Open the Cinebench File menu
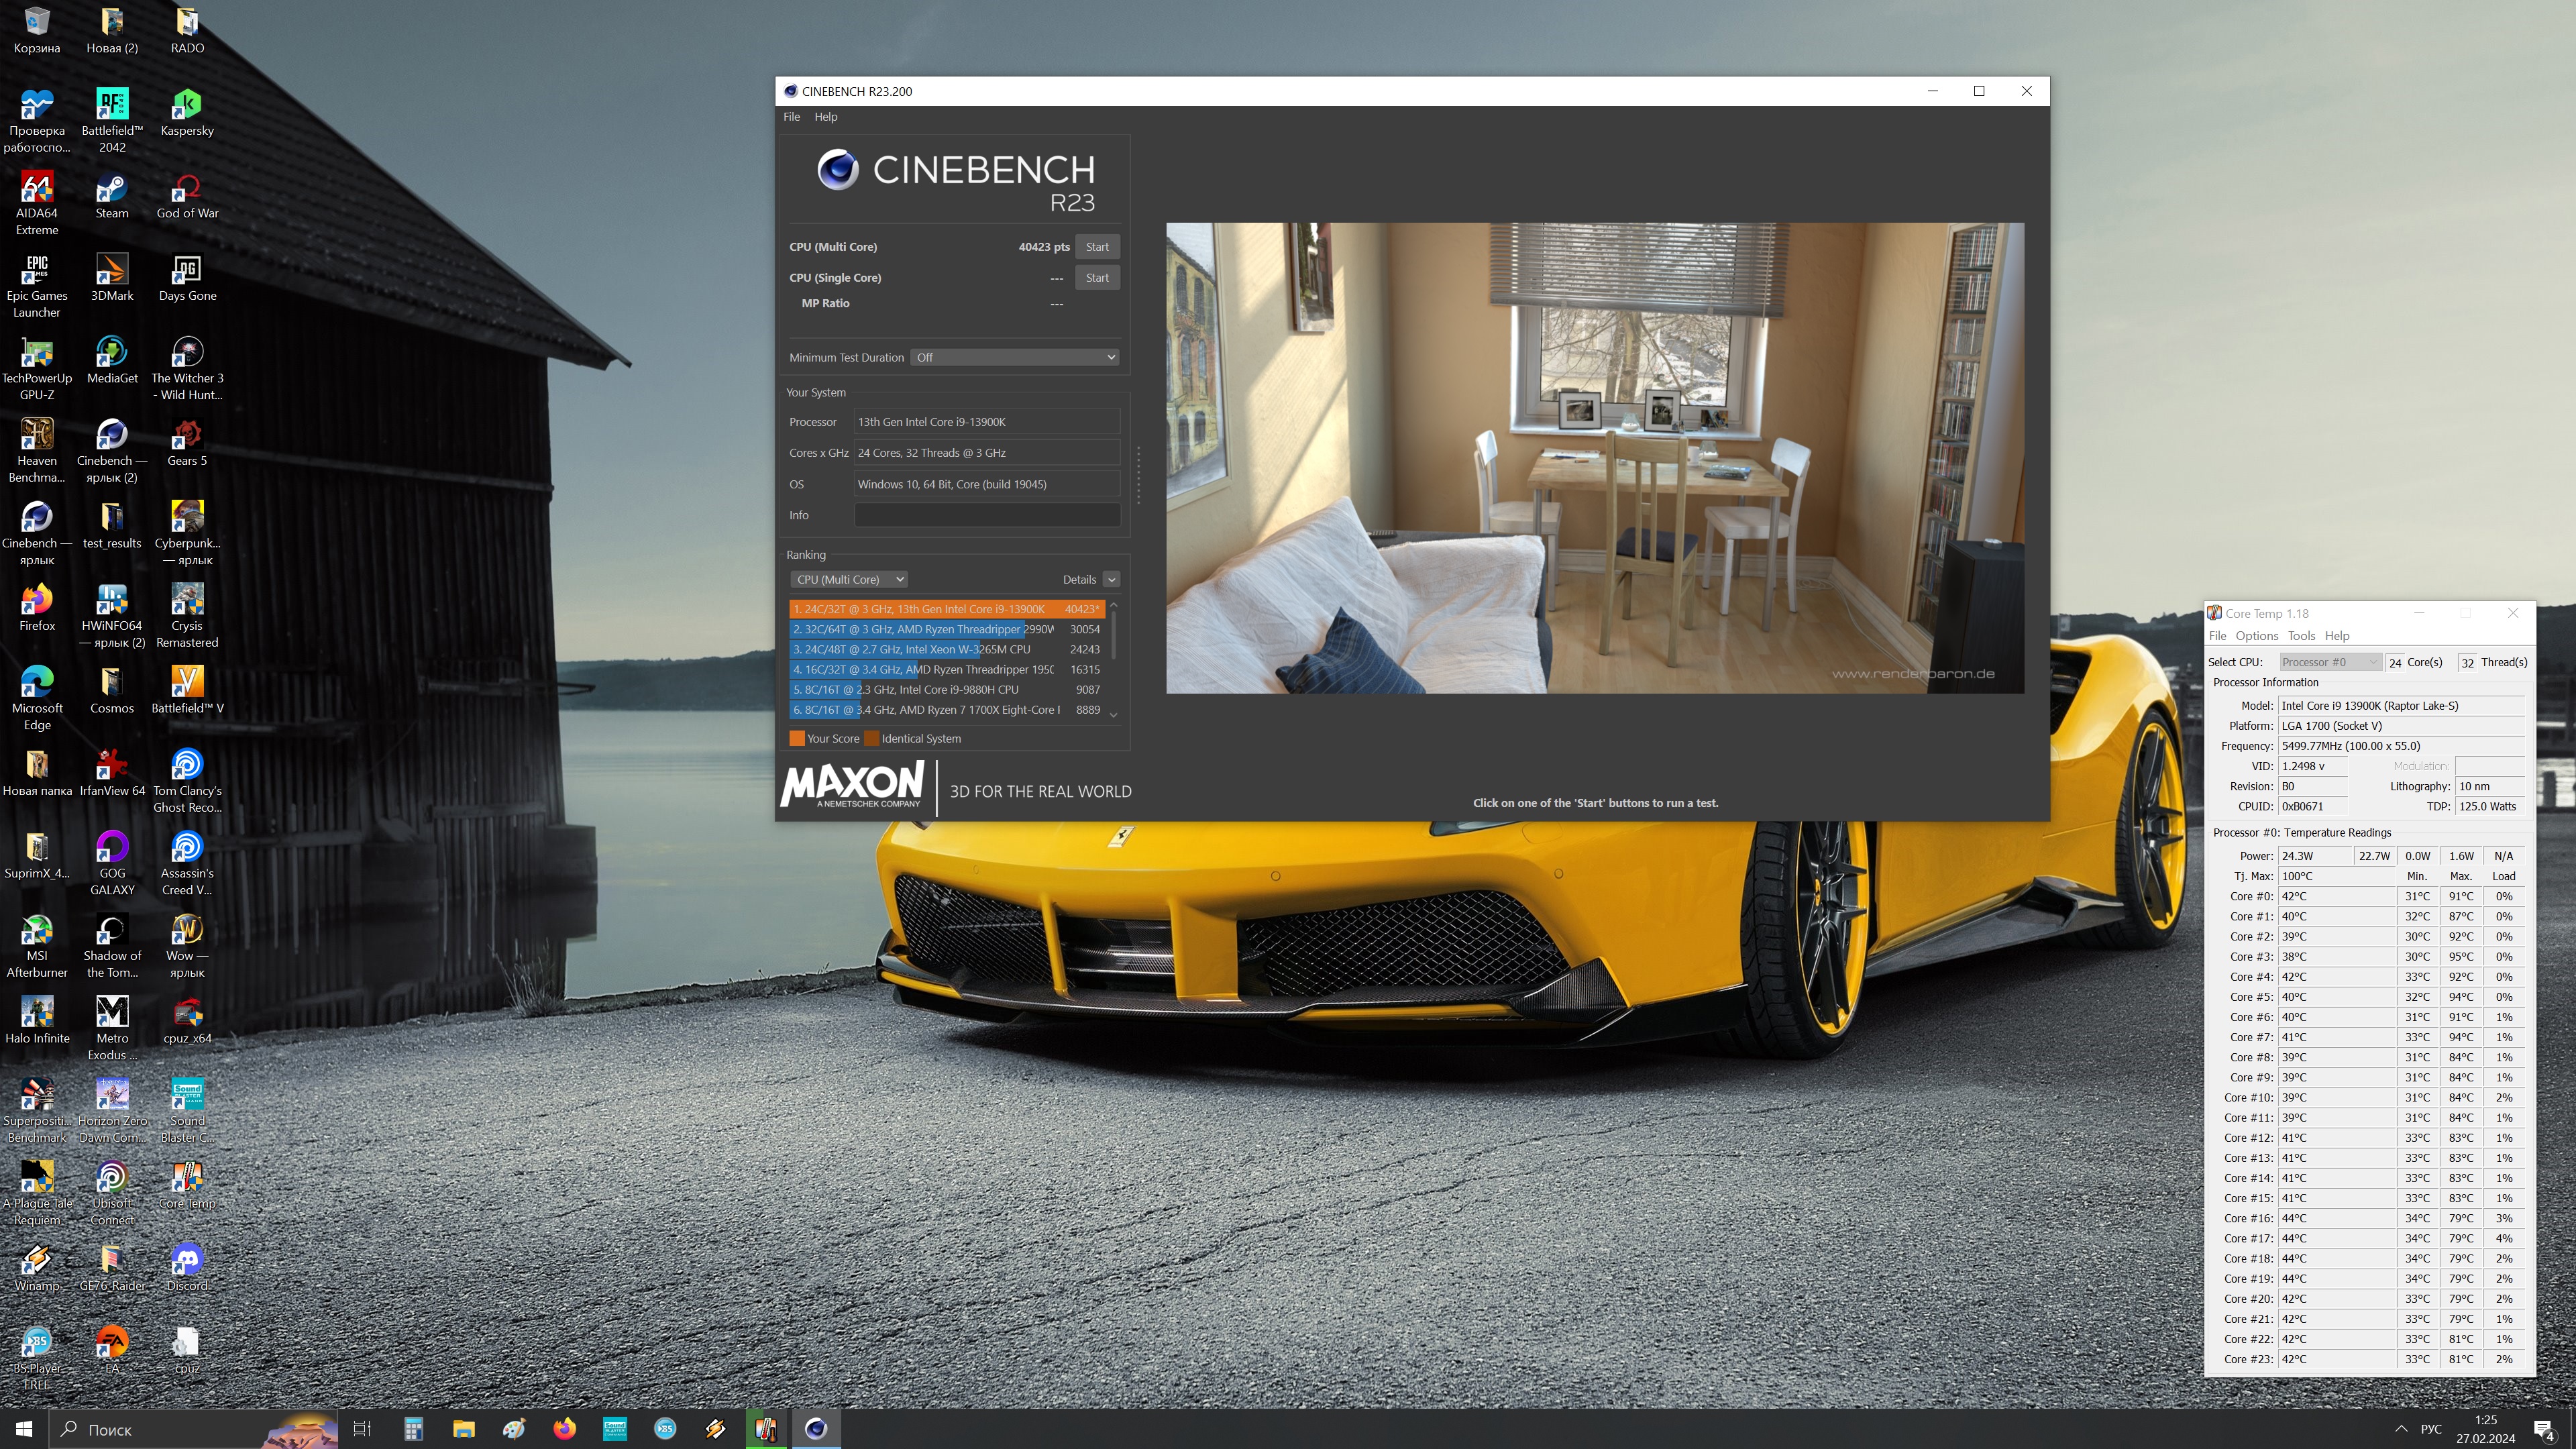Viewport: 2576px width, 1449px height. pyautogui.click(x=791, y=117)
